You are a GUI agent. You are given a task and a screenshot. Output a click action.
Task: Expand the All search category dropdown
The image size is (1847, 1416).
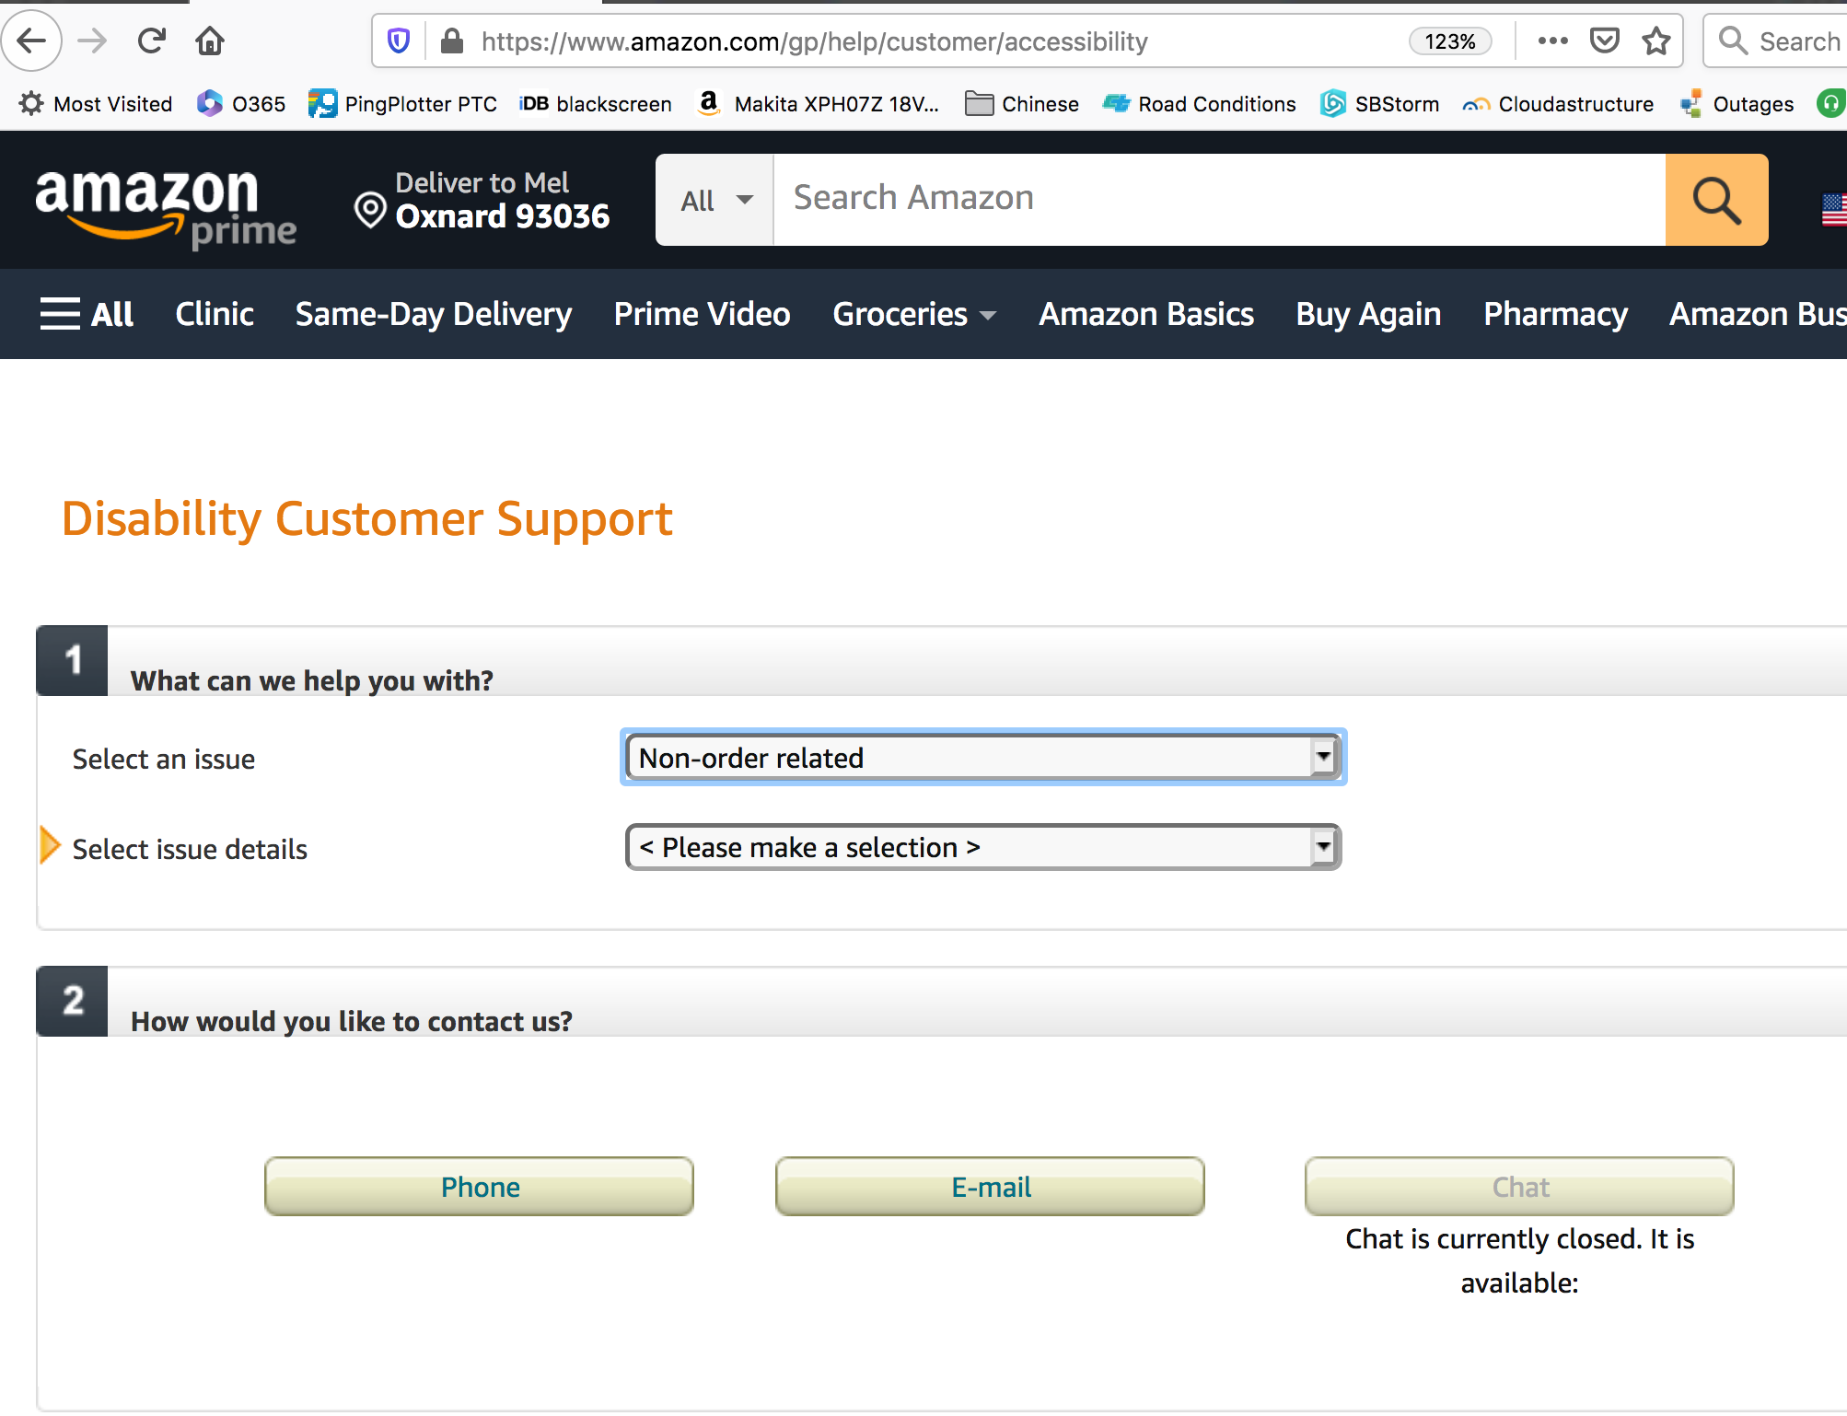(714, 200)
